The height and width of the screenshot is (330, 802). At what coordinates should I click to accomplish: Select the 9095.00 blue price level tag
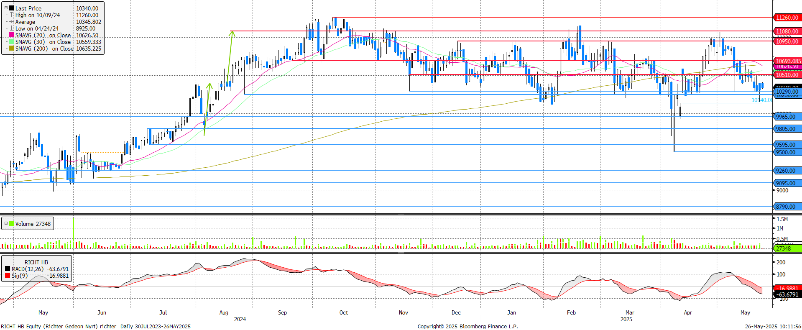point(788,183)
